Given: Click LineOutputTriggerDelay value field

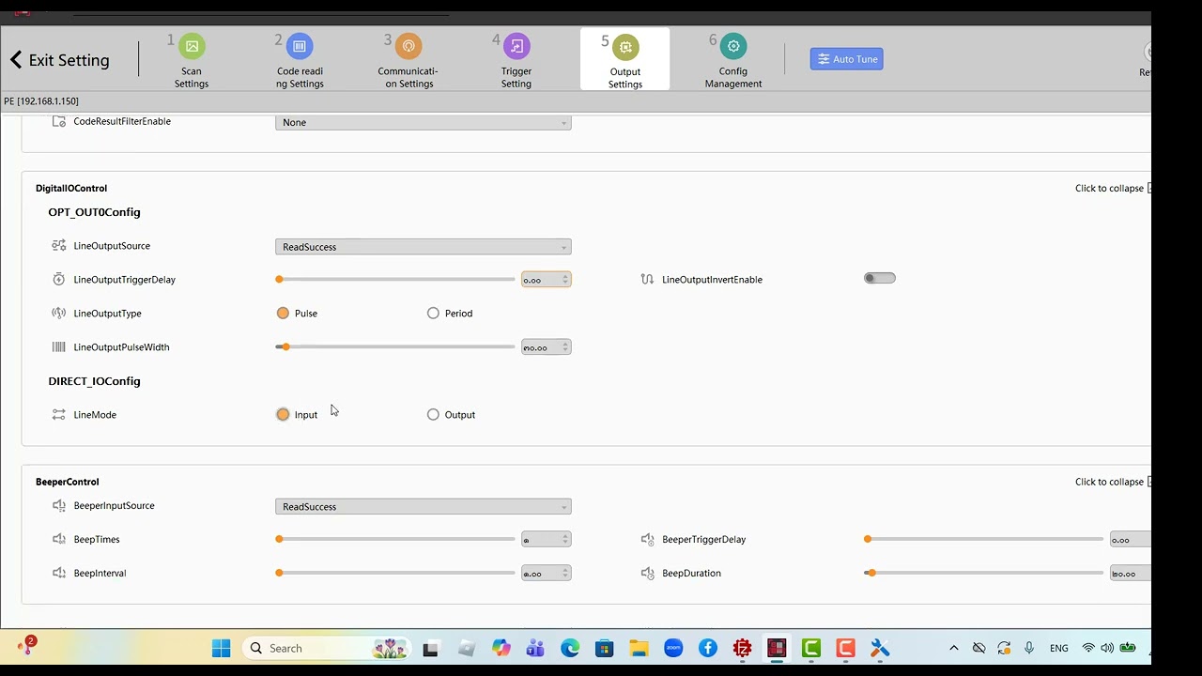Looking at the screenshot, I should (546, 280).
